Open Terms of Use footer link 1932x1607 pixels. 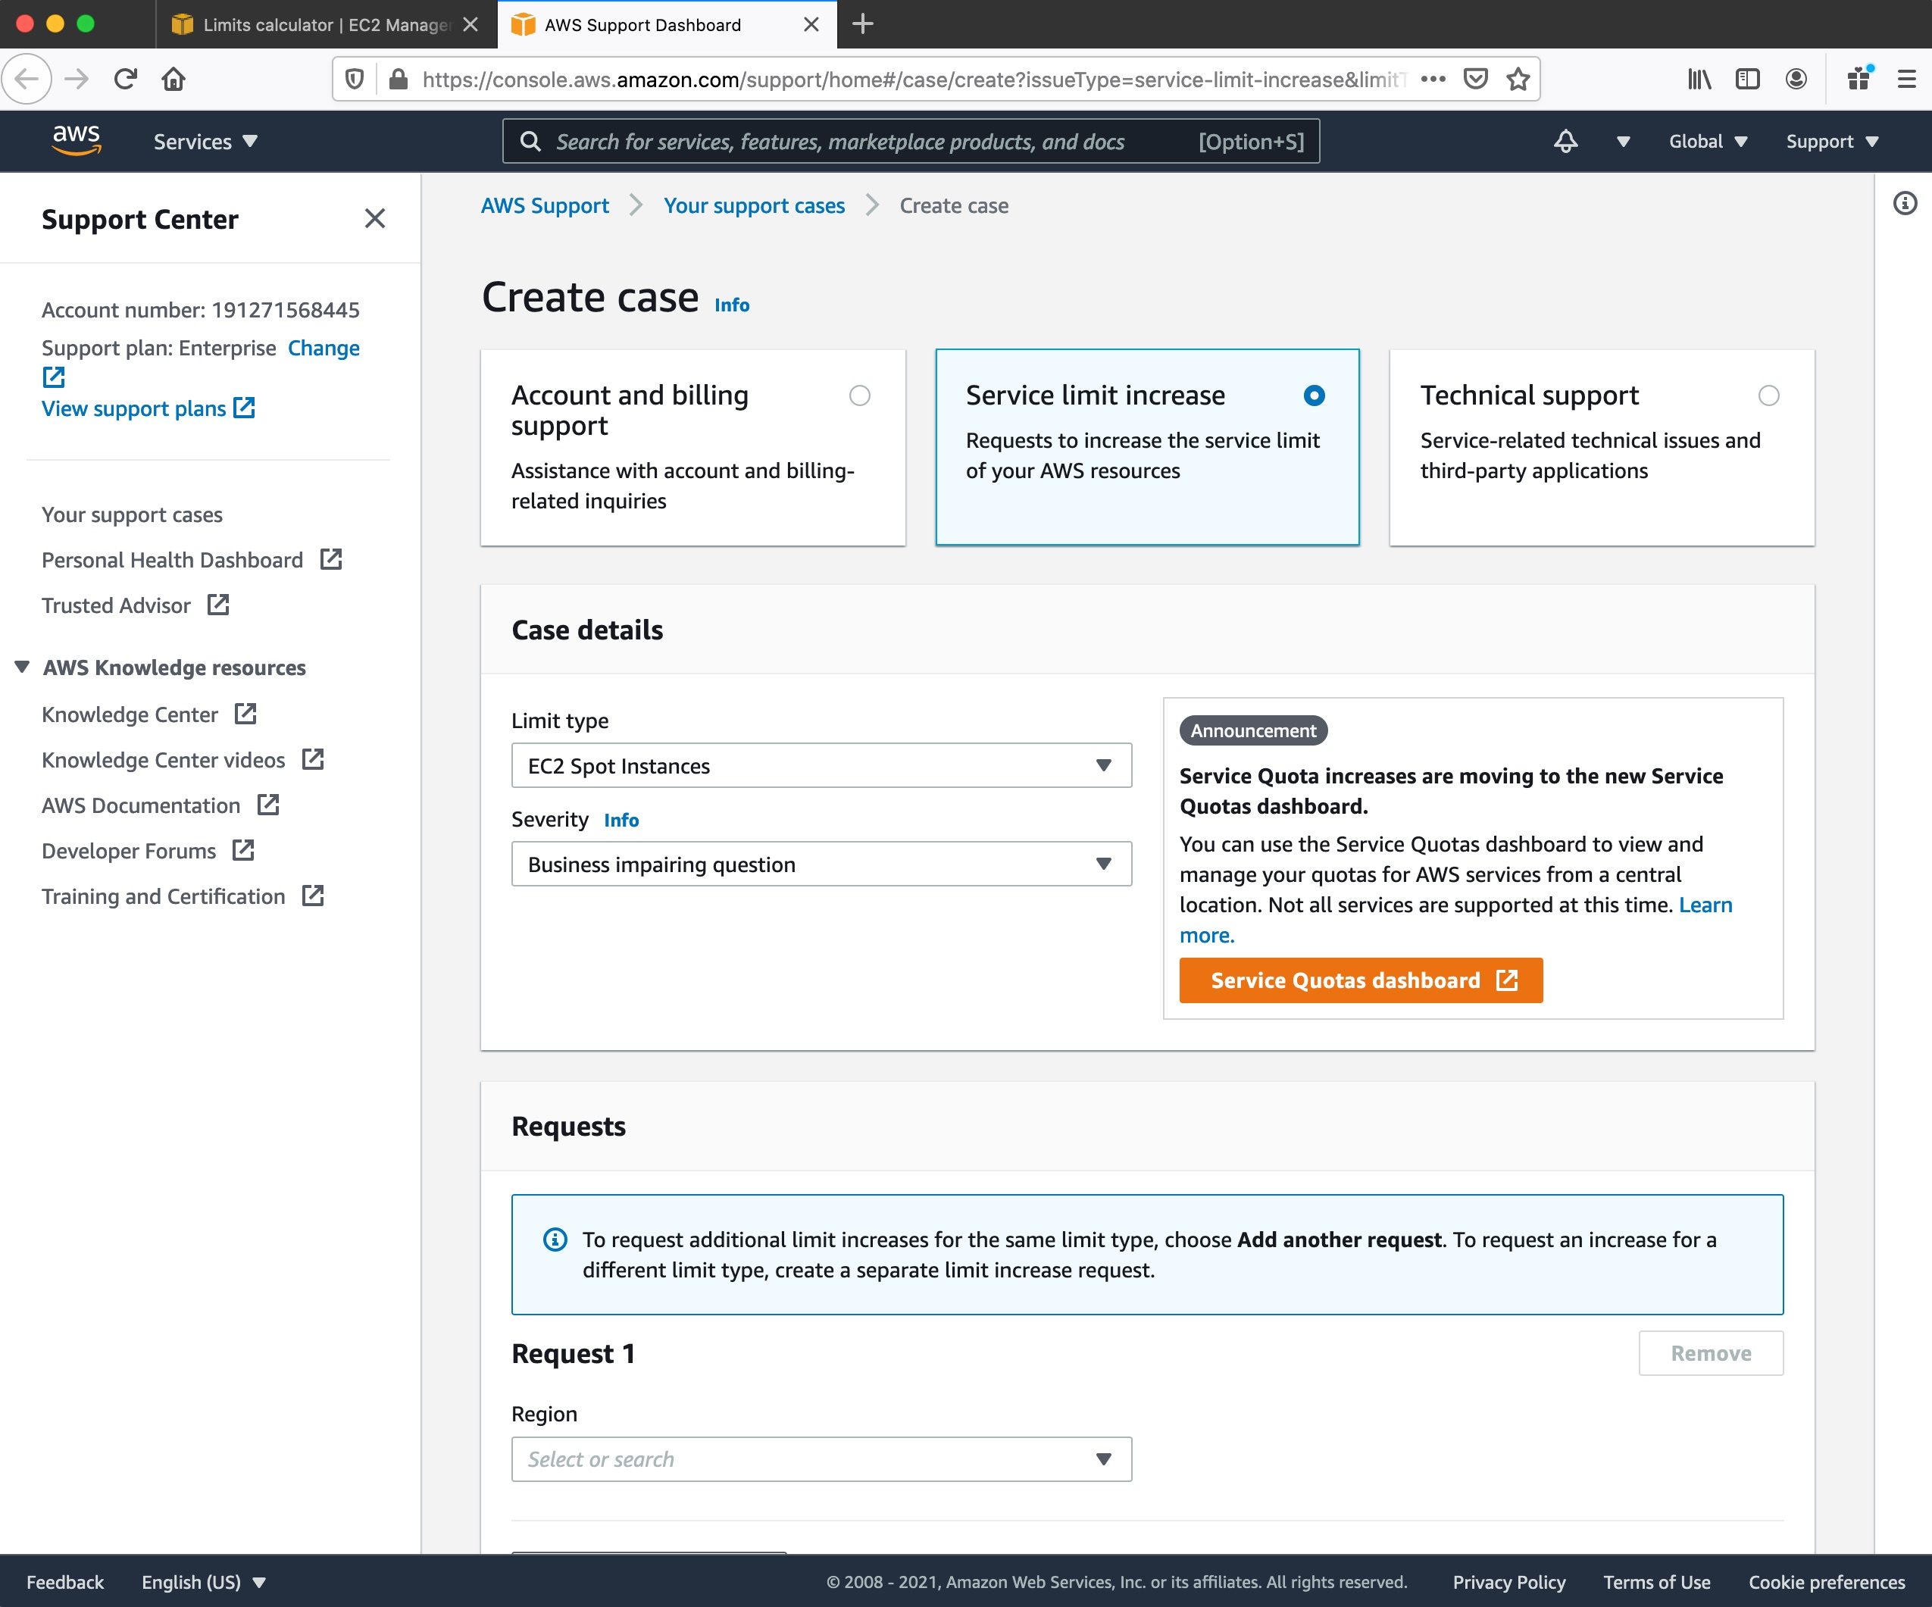pos(1657,1581)
